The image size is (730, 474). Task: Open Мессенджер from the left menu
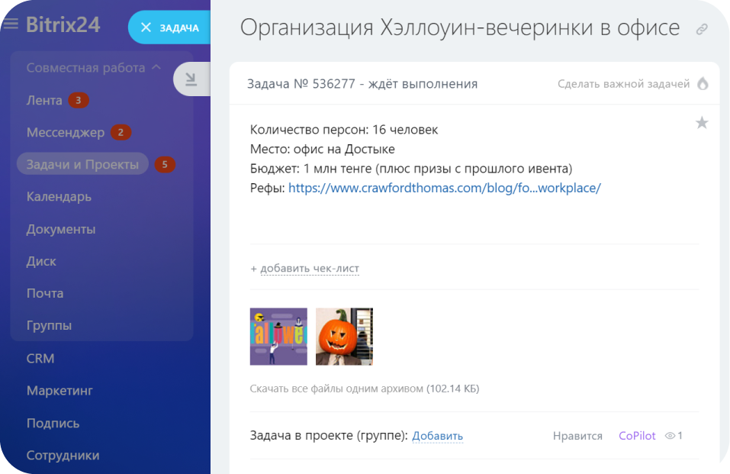(x=66, y=132)
